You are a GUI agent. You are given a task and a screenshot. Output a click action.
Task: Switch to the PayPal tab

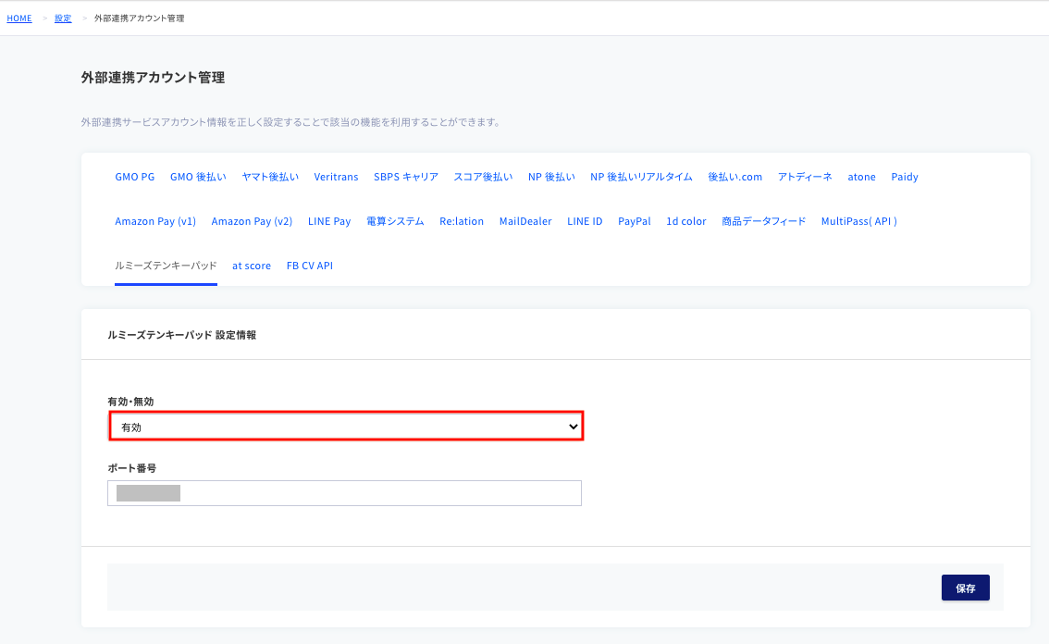(x=635, y=221)
